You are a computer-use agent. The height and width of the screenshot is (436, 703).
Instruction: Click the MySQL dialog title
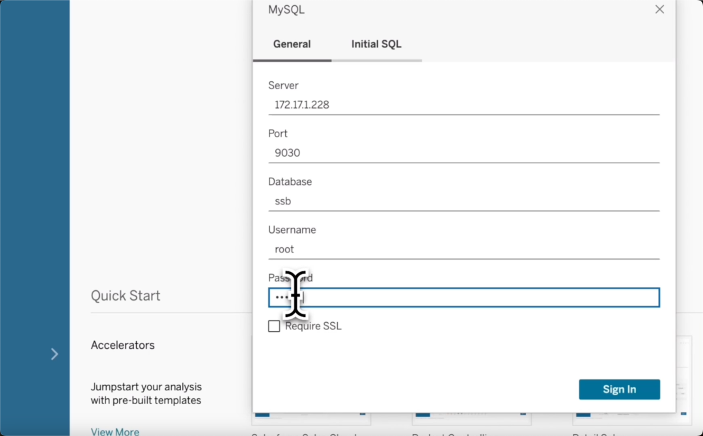(286, 10)
